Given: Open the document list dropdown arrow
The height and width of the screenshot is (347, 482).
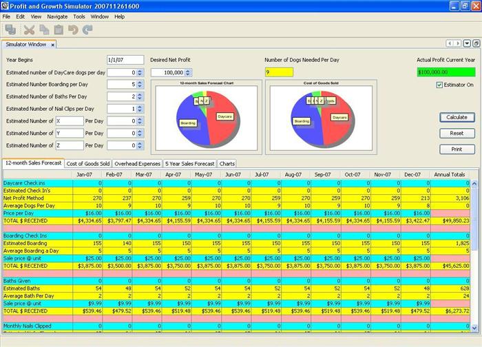Looking at the screenshot, I should click(x=467, y=43).
